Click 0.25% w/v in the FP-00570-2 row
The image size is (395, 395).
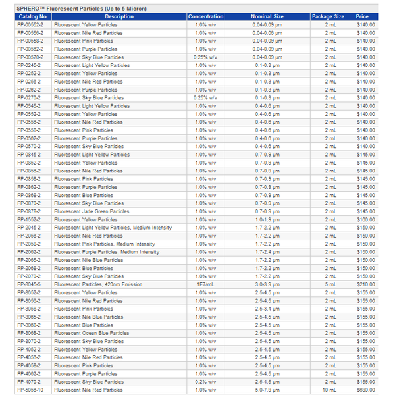205,57
